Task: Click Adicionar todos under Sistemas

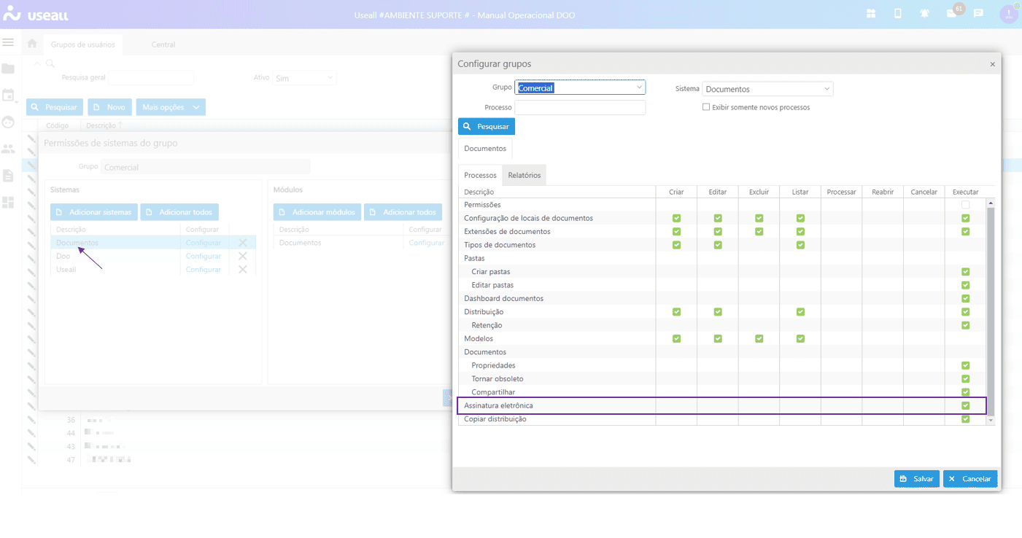Action: tap(179, 212)
